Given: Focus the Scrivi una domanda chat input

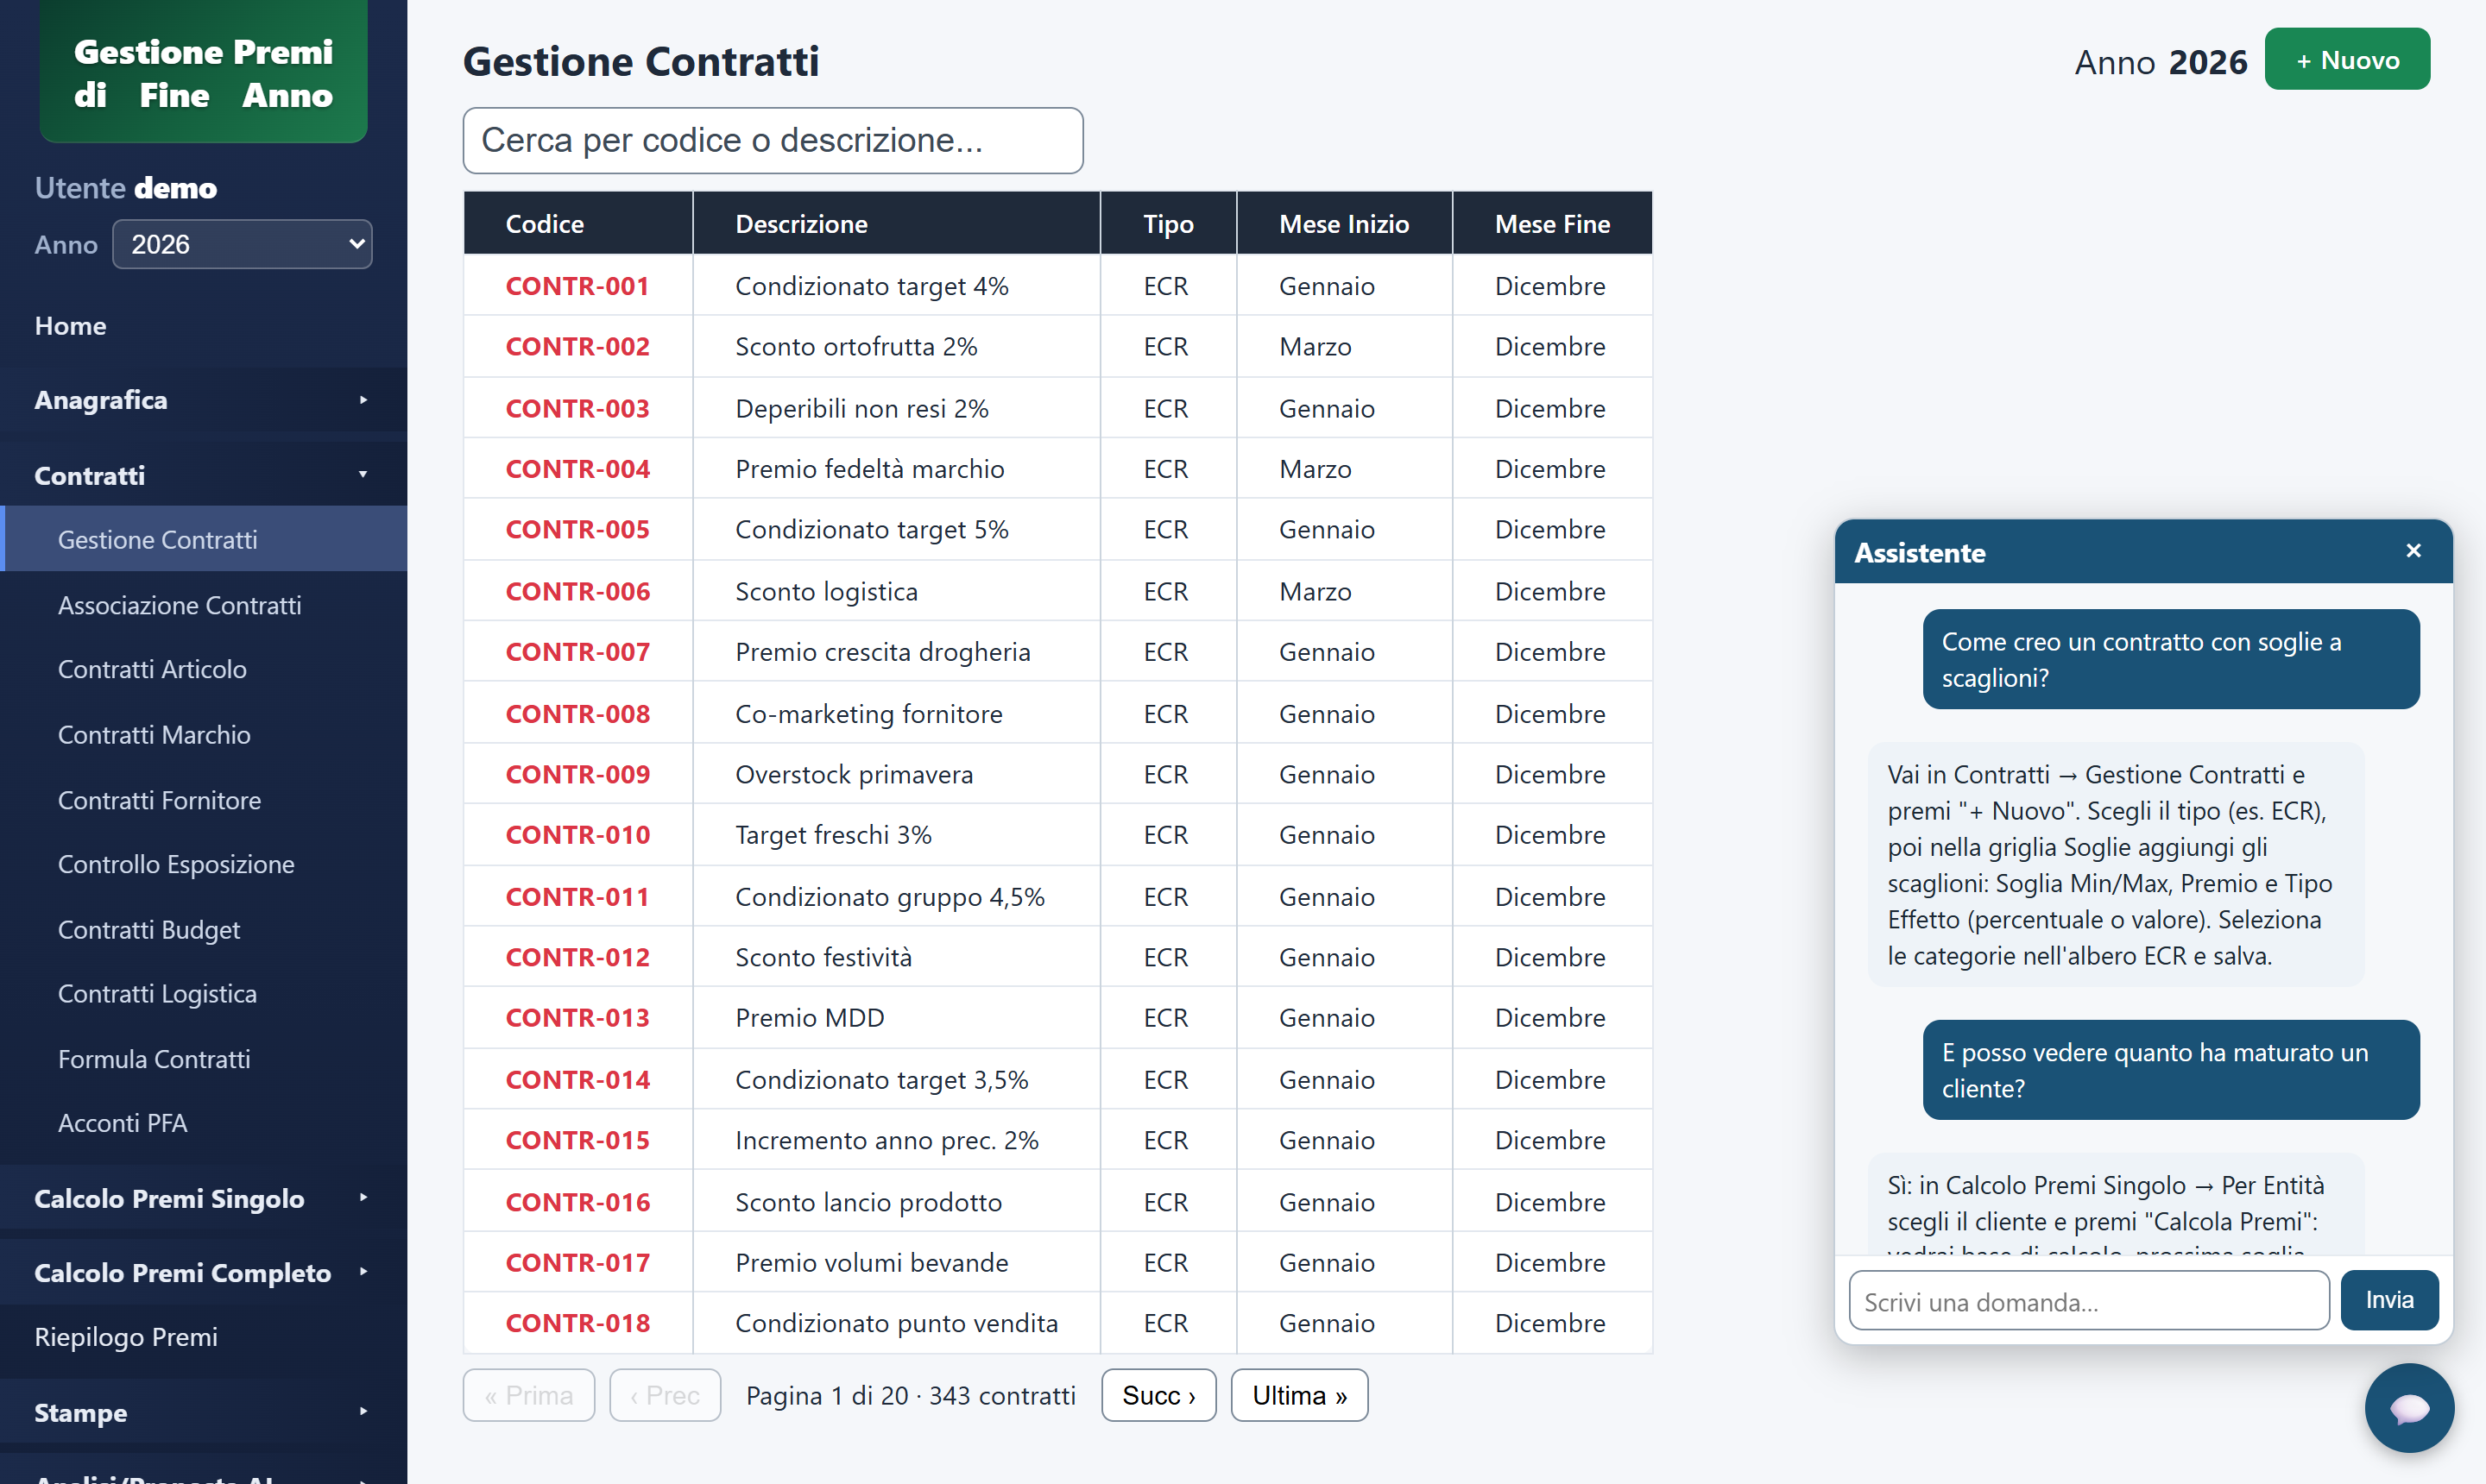Looking at the screenshot, I should click(x=2089, y=1301).
